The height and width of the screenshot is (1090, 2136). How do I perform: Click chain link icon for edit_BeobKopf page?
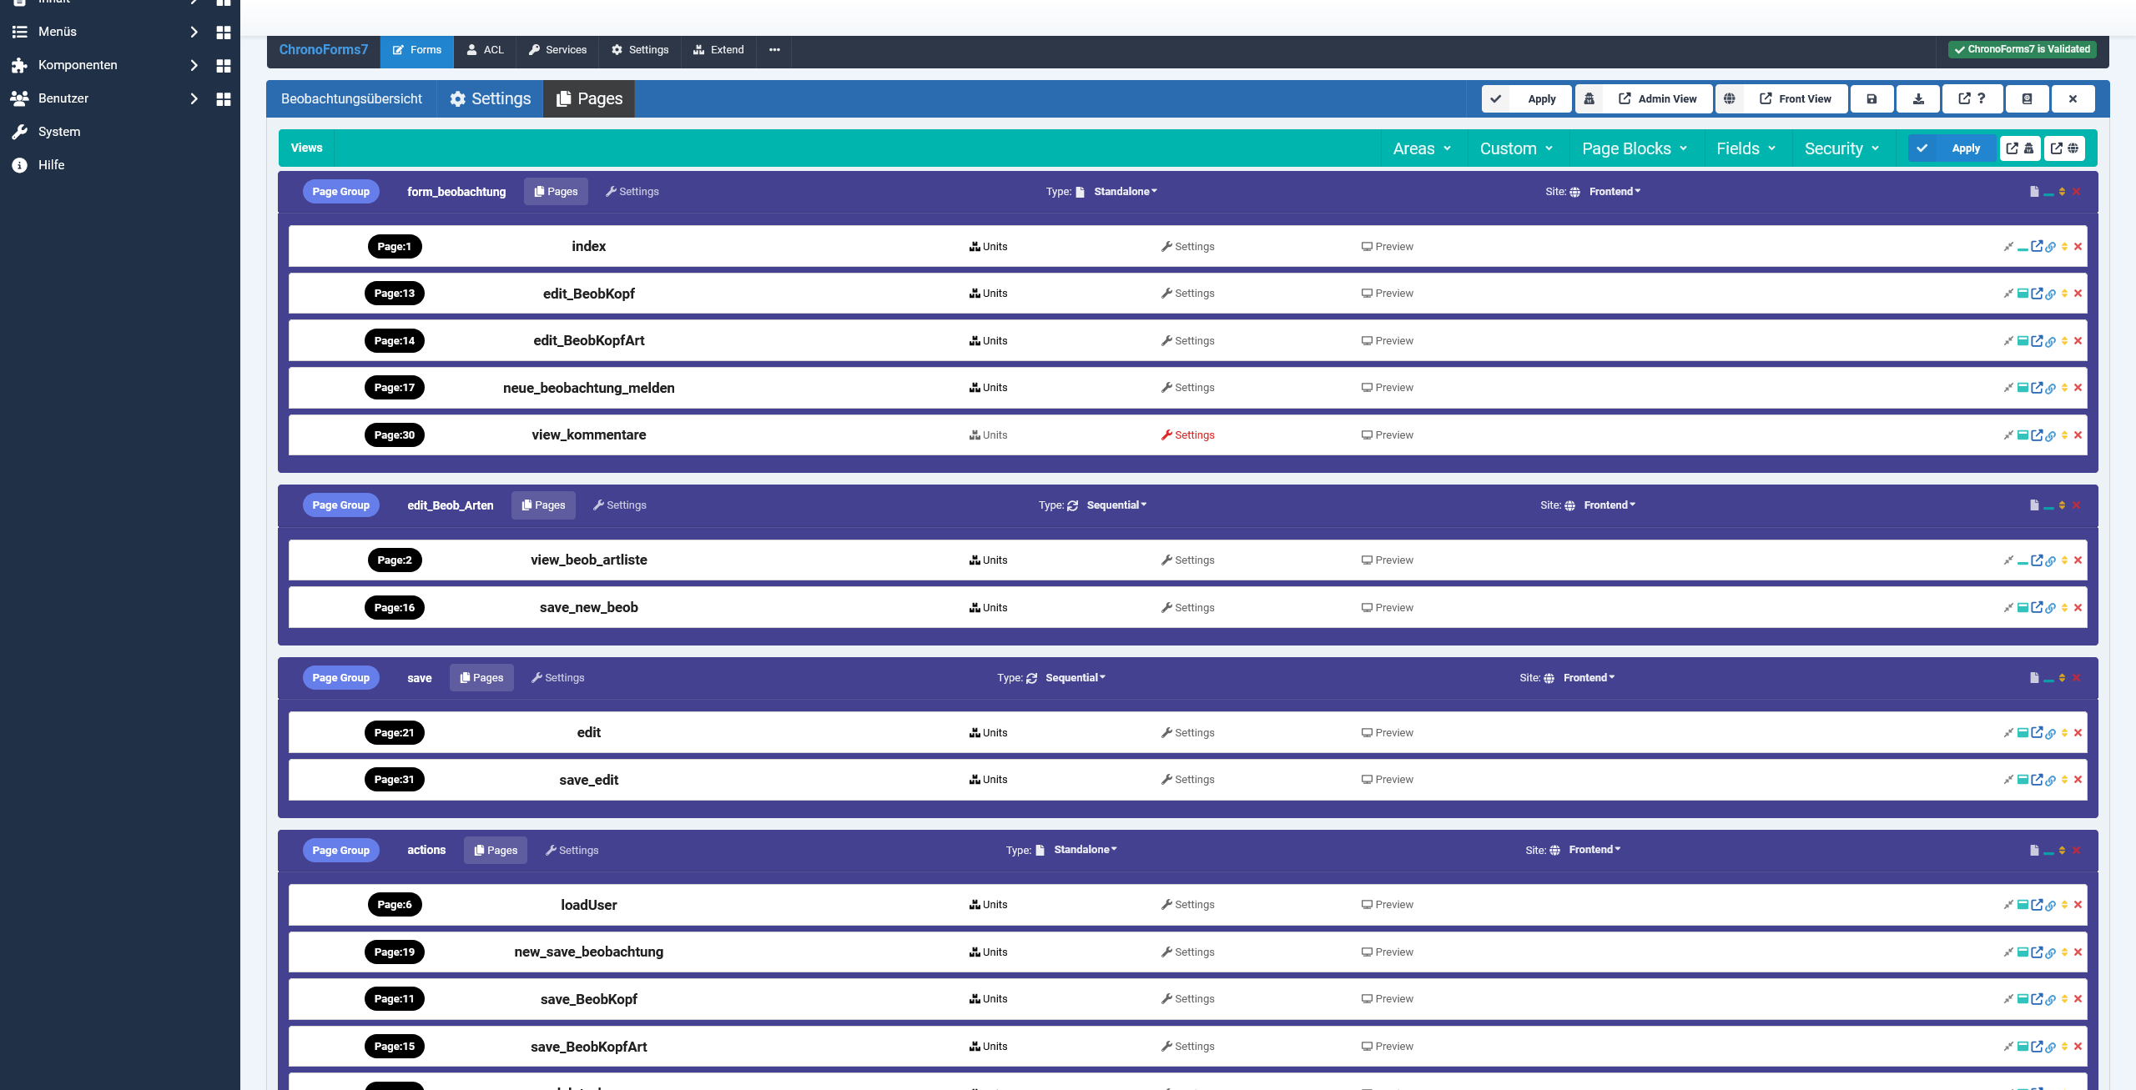(2050, 294)
